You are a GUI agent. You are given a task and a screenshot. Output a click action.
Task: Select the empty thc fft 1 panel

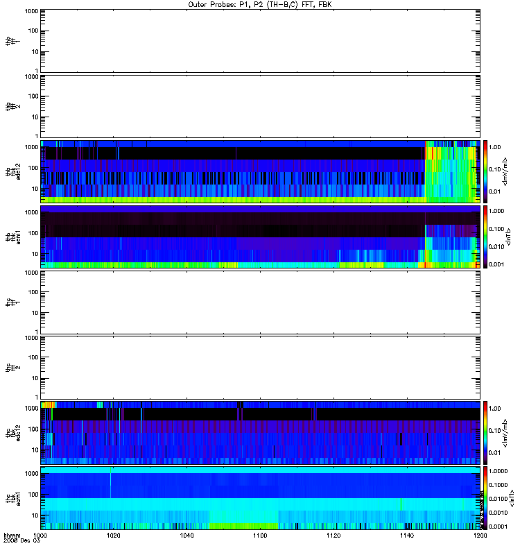[260, 302]
